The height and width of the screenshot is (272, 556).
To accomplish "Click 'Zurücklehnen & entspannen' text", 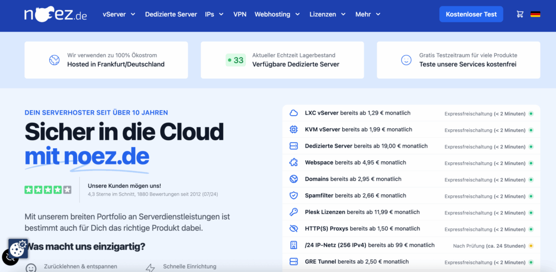I will pos(80,267).
